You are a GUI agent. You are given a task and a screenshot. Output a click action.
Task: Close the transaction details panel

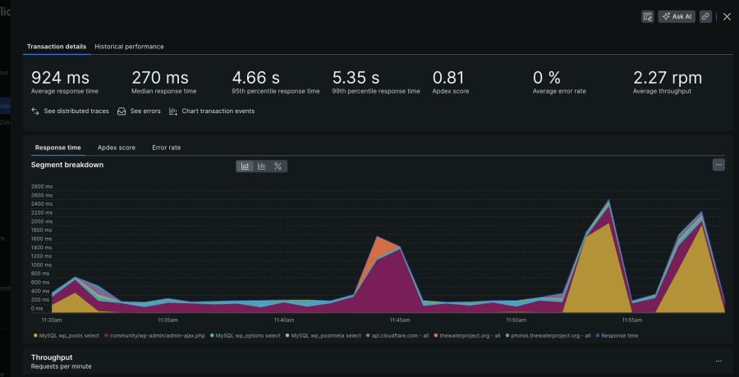click(x=727, y=16)
